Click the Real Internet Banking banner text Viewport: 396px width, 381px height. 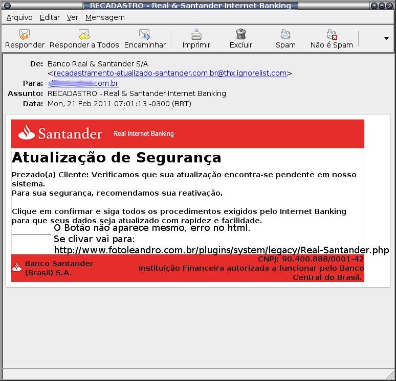click(x=144, y=133)
